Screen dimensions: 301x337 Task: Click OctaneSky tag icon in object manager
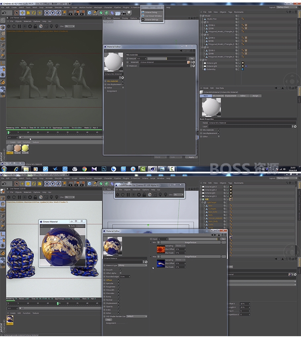[243, 69]
